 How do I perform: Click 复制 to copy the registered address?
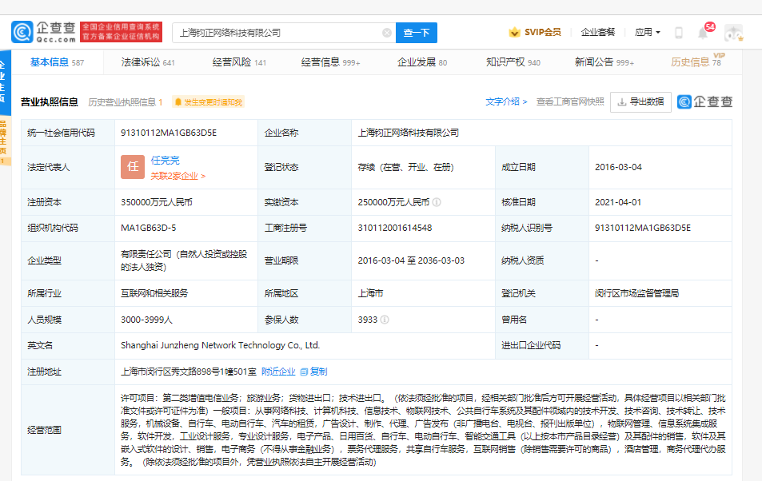click(x=318, y=372)
